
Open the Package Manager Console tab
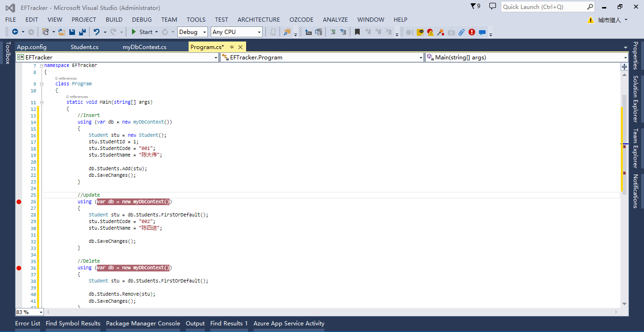(x=143, y=324)
